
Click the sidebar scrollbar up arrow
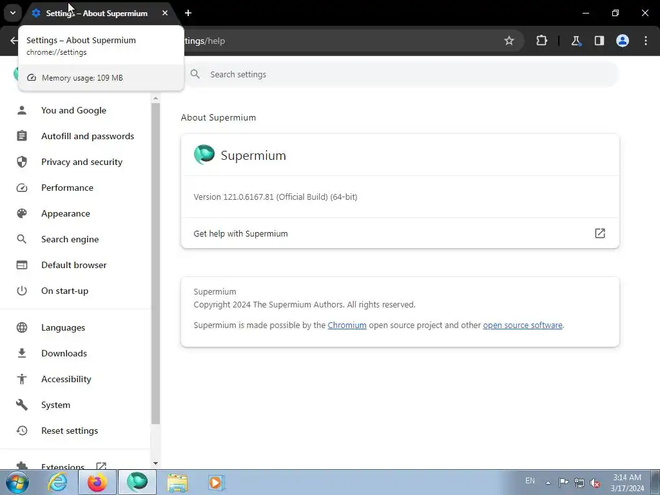point(156,98)
